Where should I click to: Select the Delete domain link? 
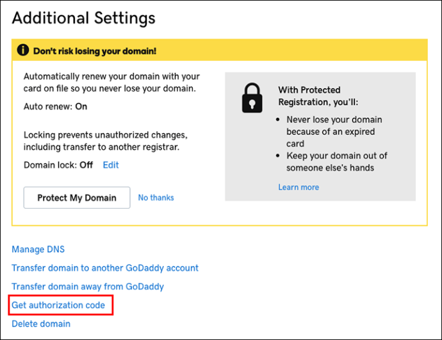click(x=41, y=323)
